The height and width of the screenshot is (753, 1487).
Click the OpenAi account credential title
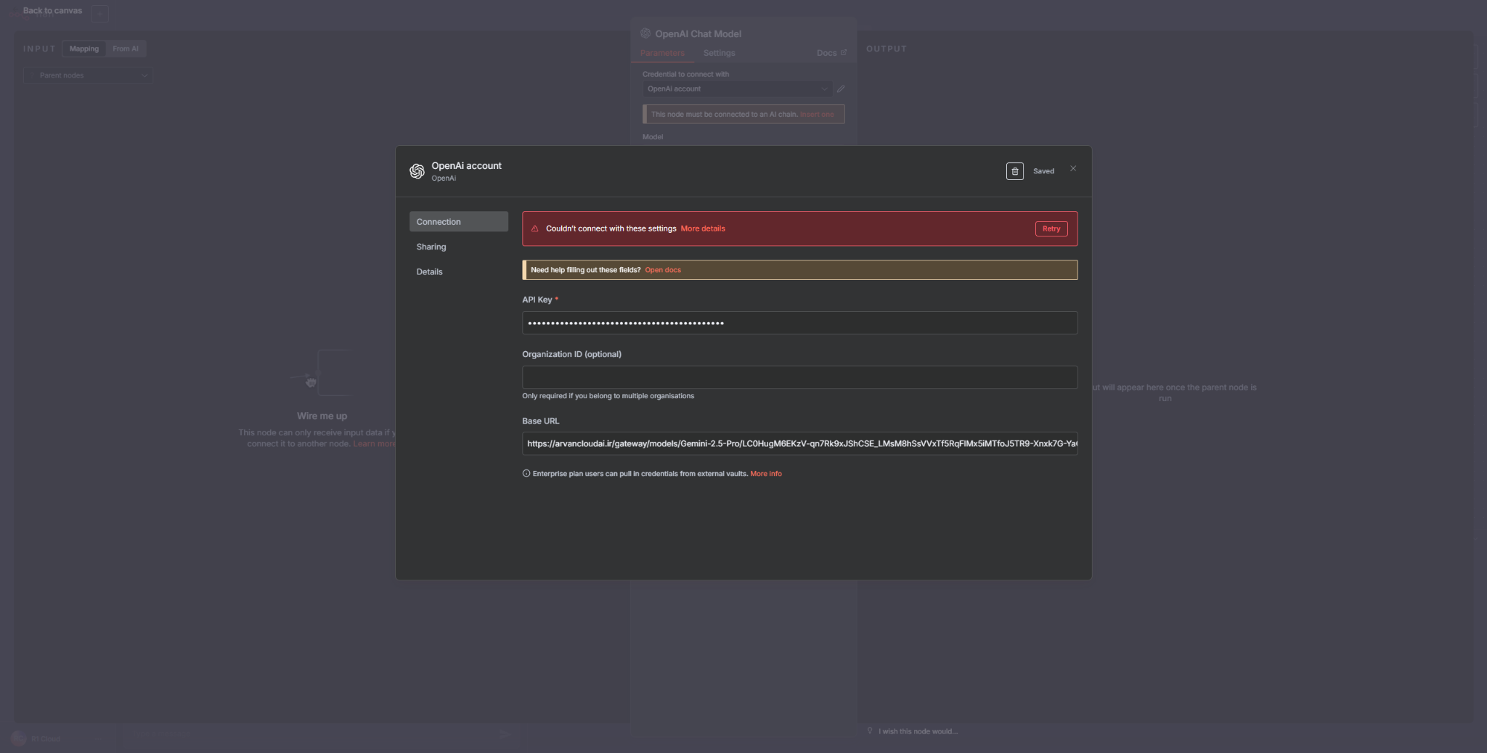coord(466,166)
